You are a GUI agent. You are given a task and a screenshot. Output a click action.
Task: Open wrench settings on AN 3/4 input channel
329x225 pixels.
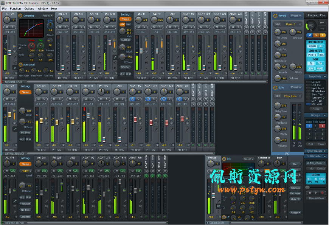point(68,57)
